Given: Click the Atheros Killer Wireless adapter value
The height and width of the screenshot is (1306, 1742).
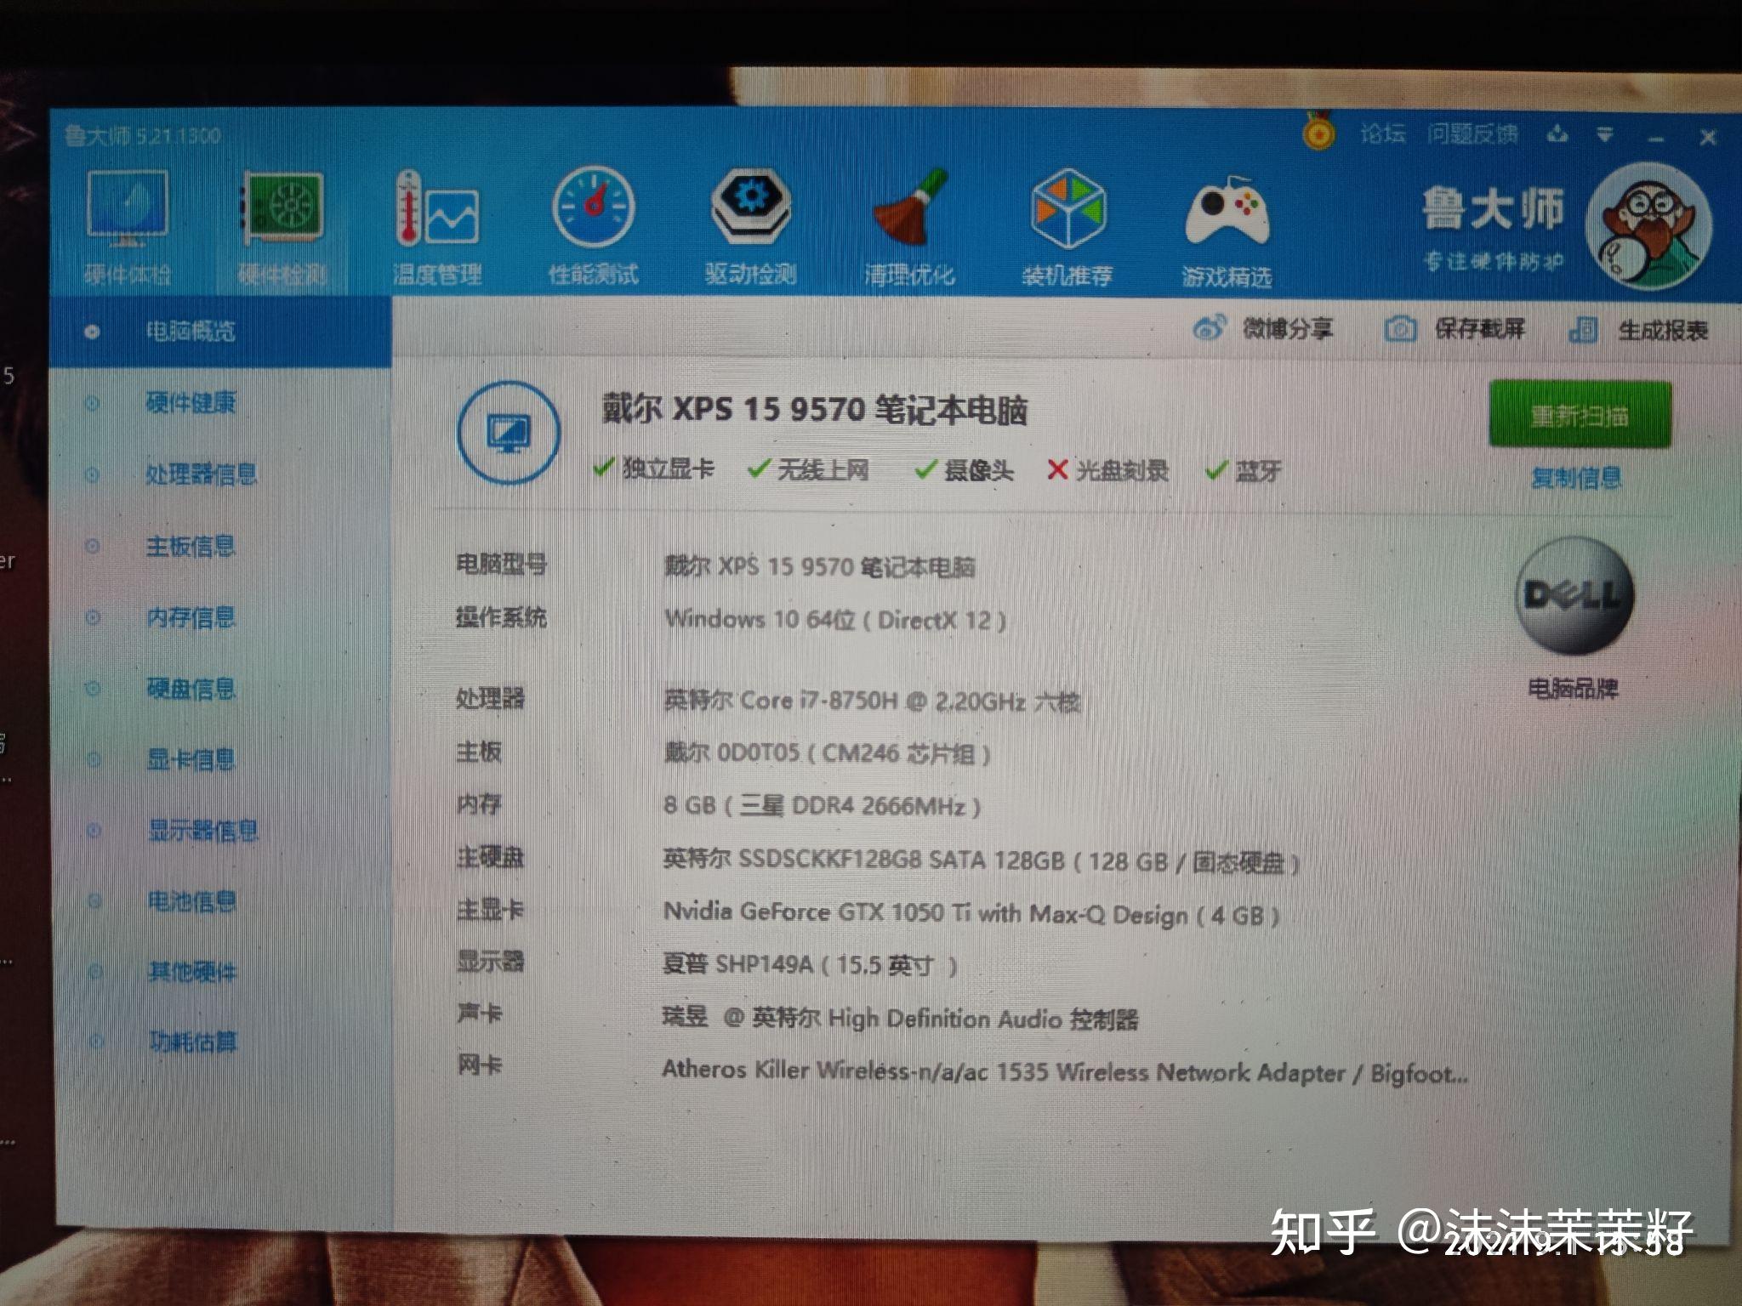Looking at the screenshot, I should [x=1066, y=1072].
